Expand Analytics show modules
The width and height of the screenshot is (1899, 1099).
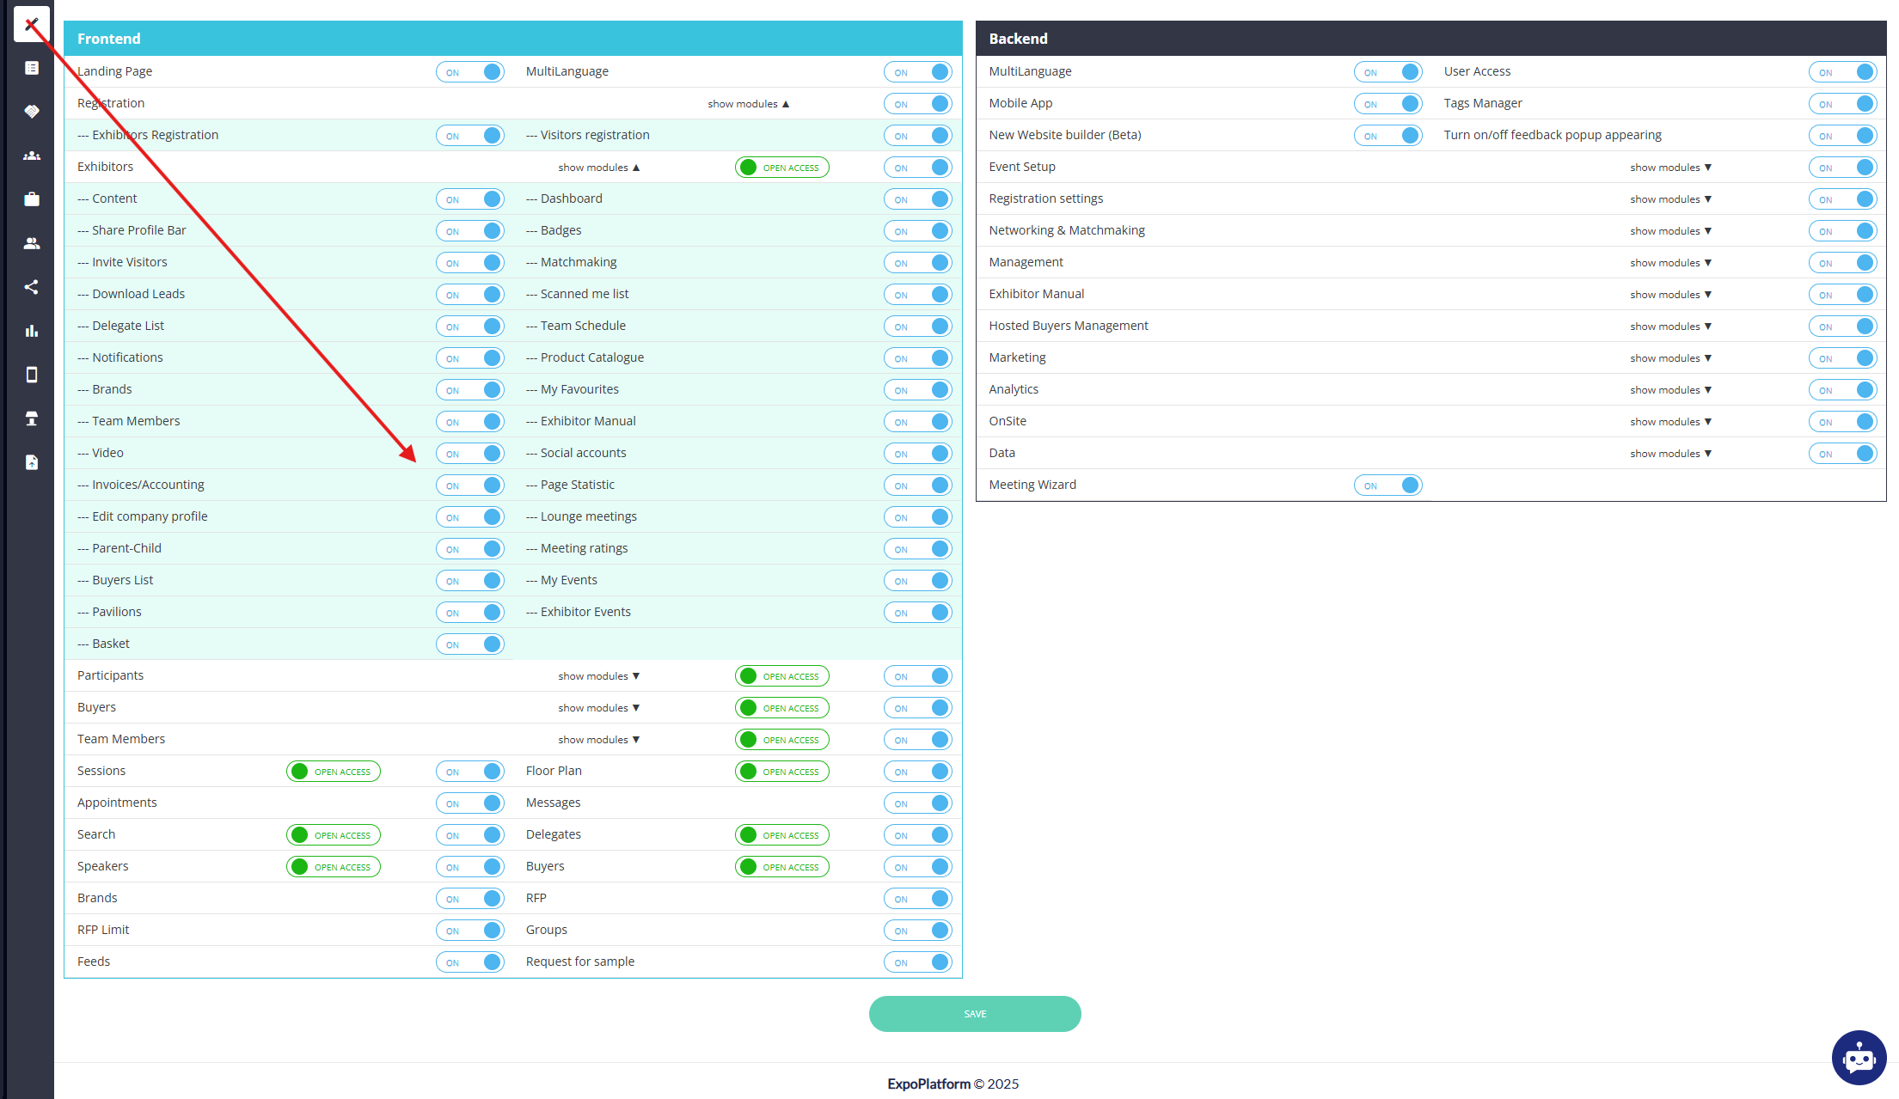pos(1670,390)
